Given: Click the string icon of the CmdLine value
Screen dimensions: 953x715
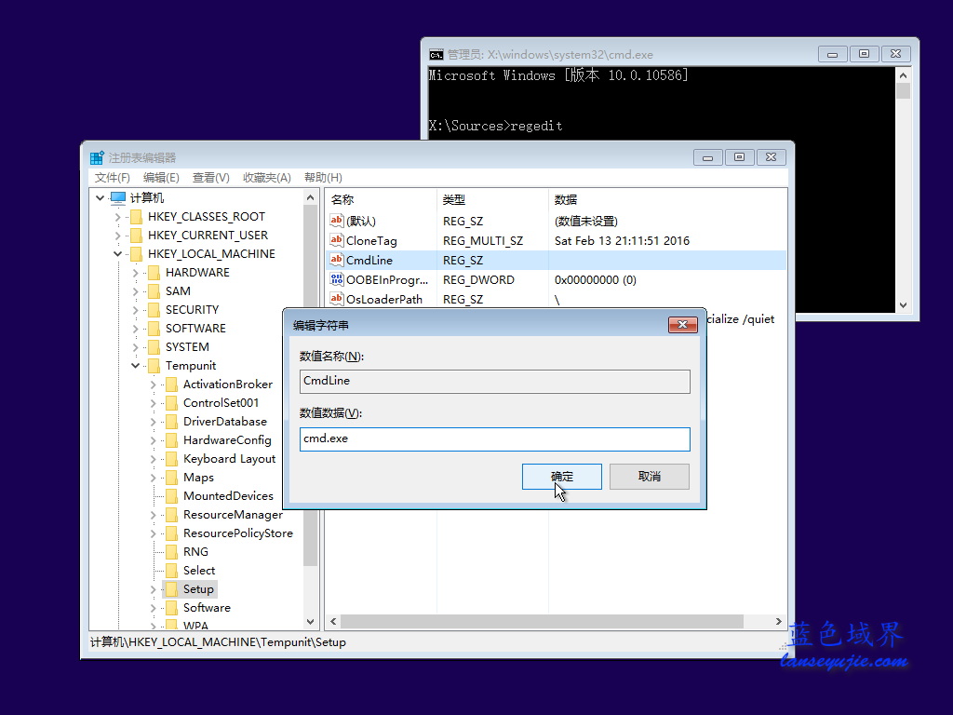Looking at the screenshot, I should point(337,260).
